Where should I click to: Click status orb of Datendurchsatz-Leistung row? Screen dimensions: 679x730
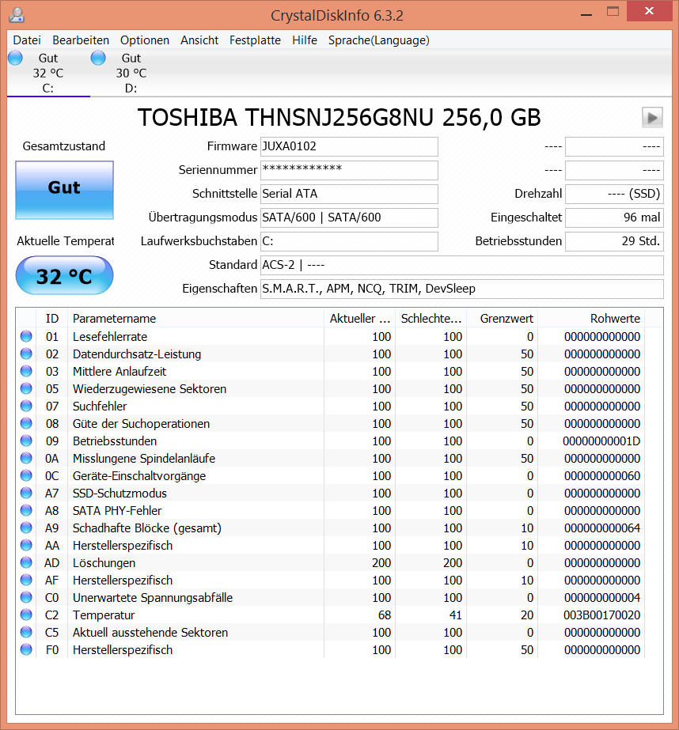(x=26, y=354)
